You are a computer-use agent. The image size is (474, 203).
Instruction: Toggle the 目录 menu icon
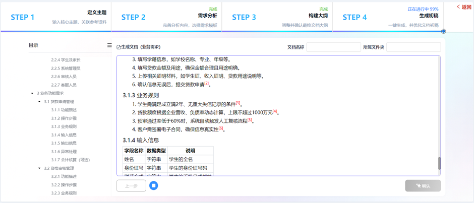[x=109, y=45]
